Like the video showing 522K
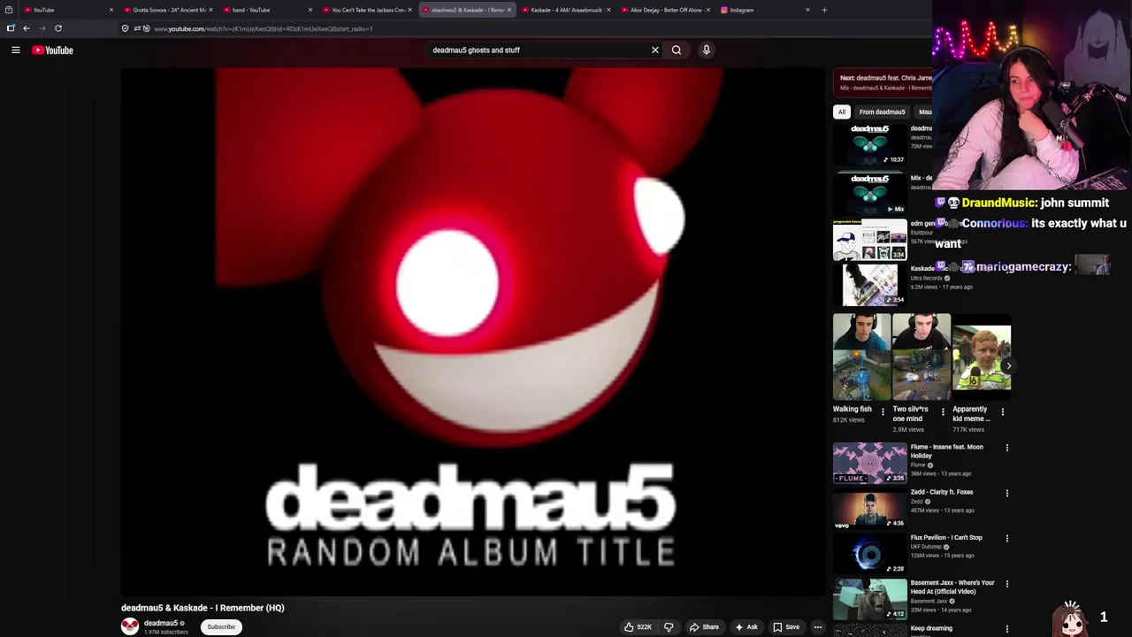The image size is (1132, 637). pos(638,627)
